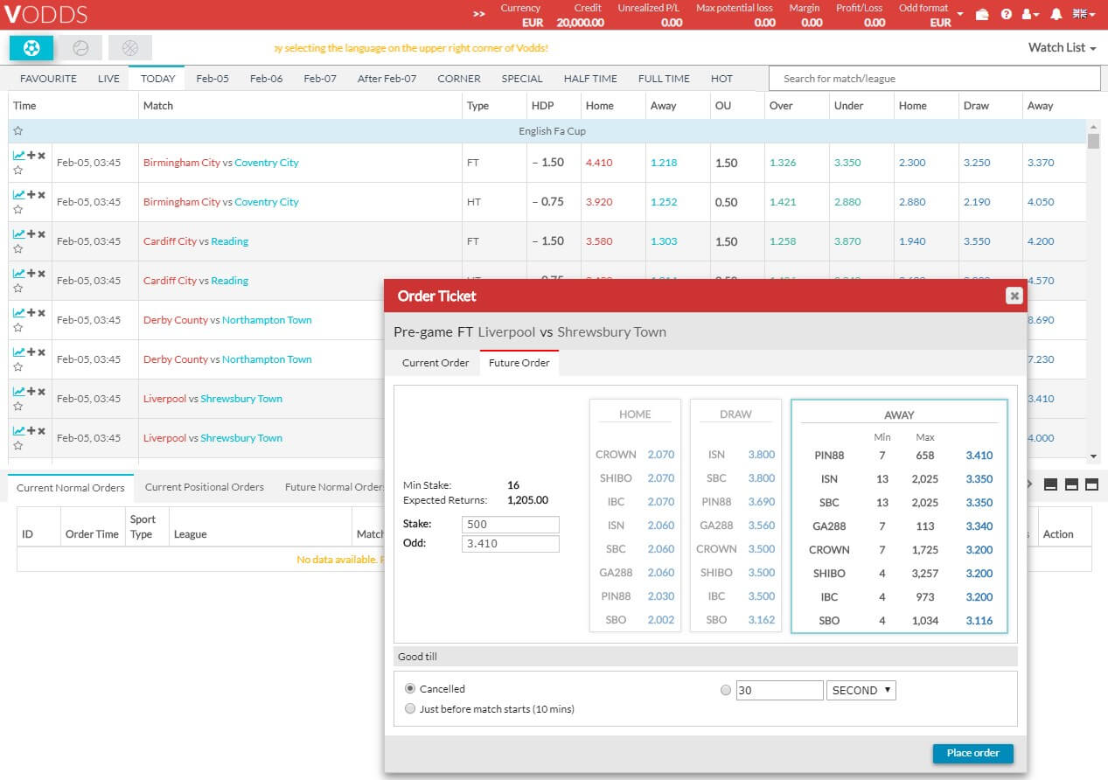The width and height of the screenshot is (1108, 780).
Task: Open the help question mark icon
Action: coord(1006,15)
